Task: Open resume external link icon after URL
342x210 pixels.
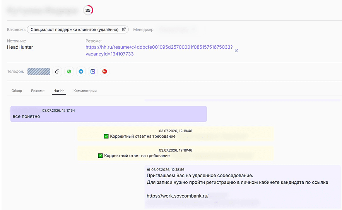Action: pos(236,51)
